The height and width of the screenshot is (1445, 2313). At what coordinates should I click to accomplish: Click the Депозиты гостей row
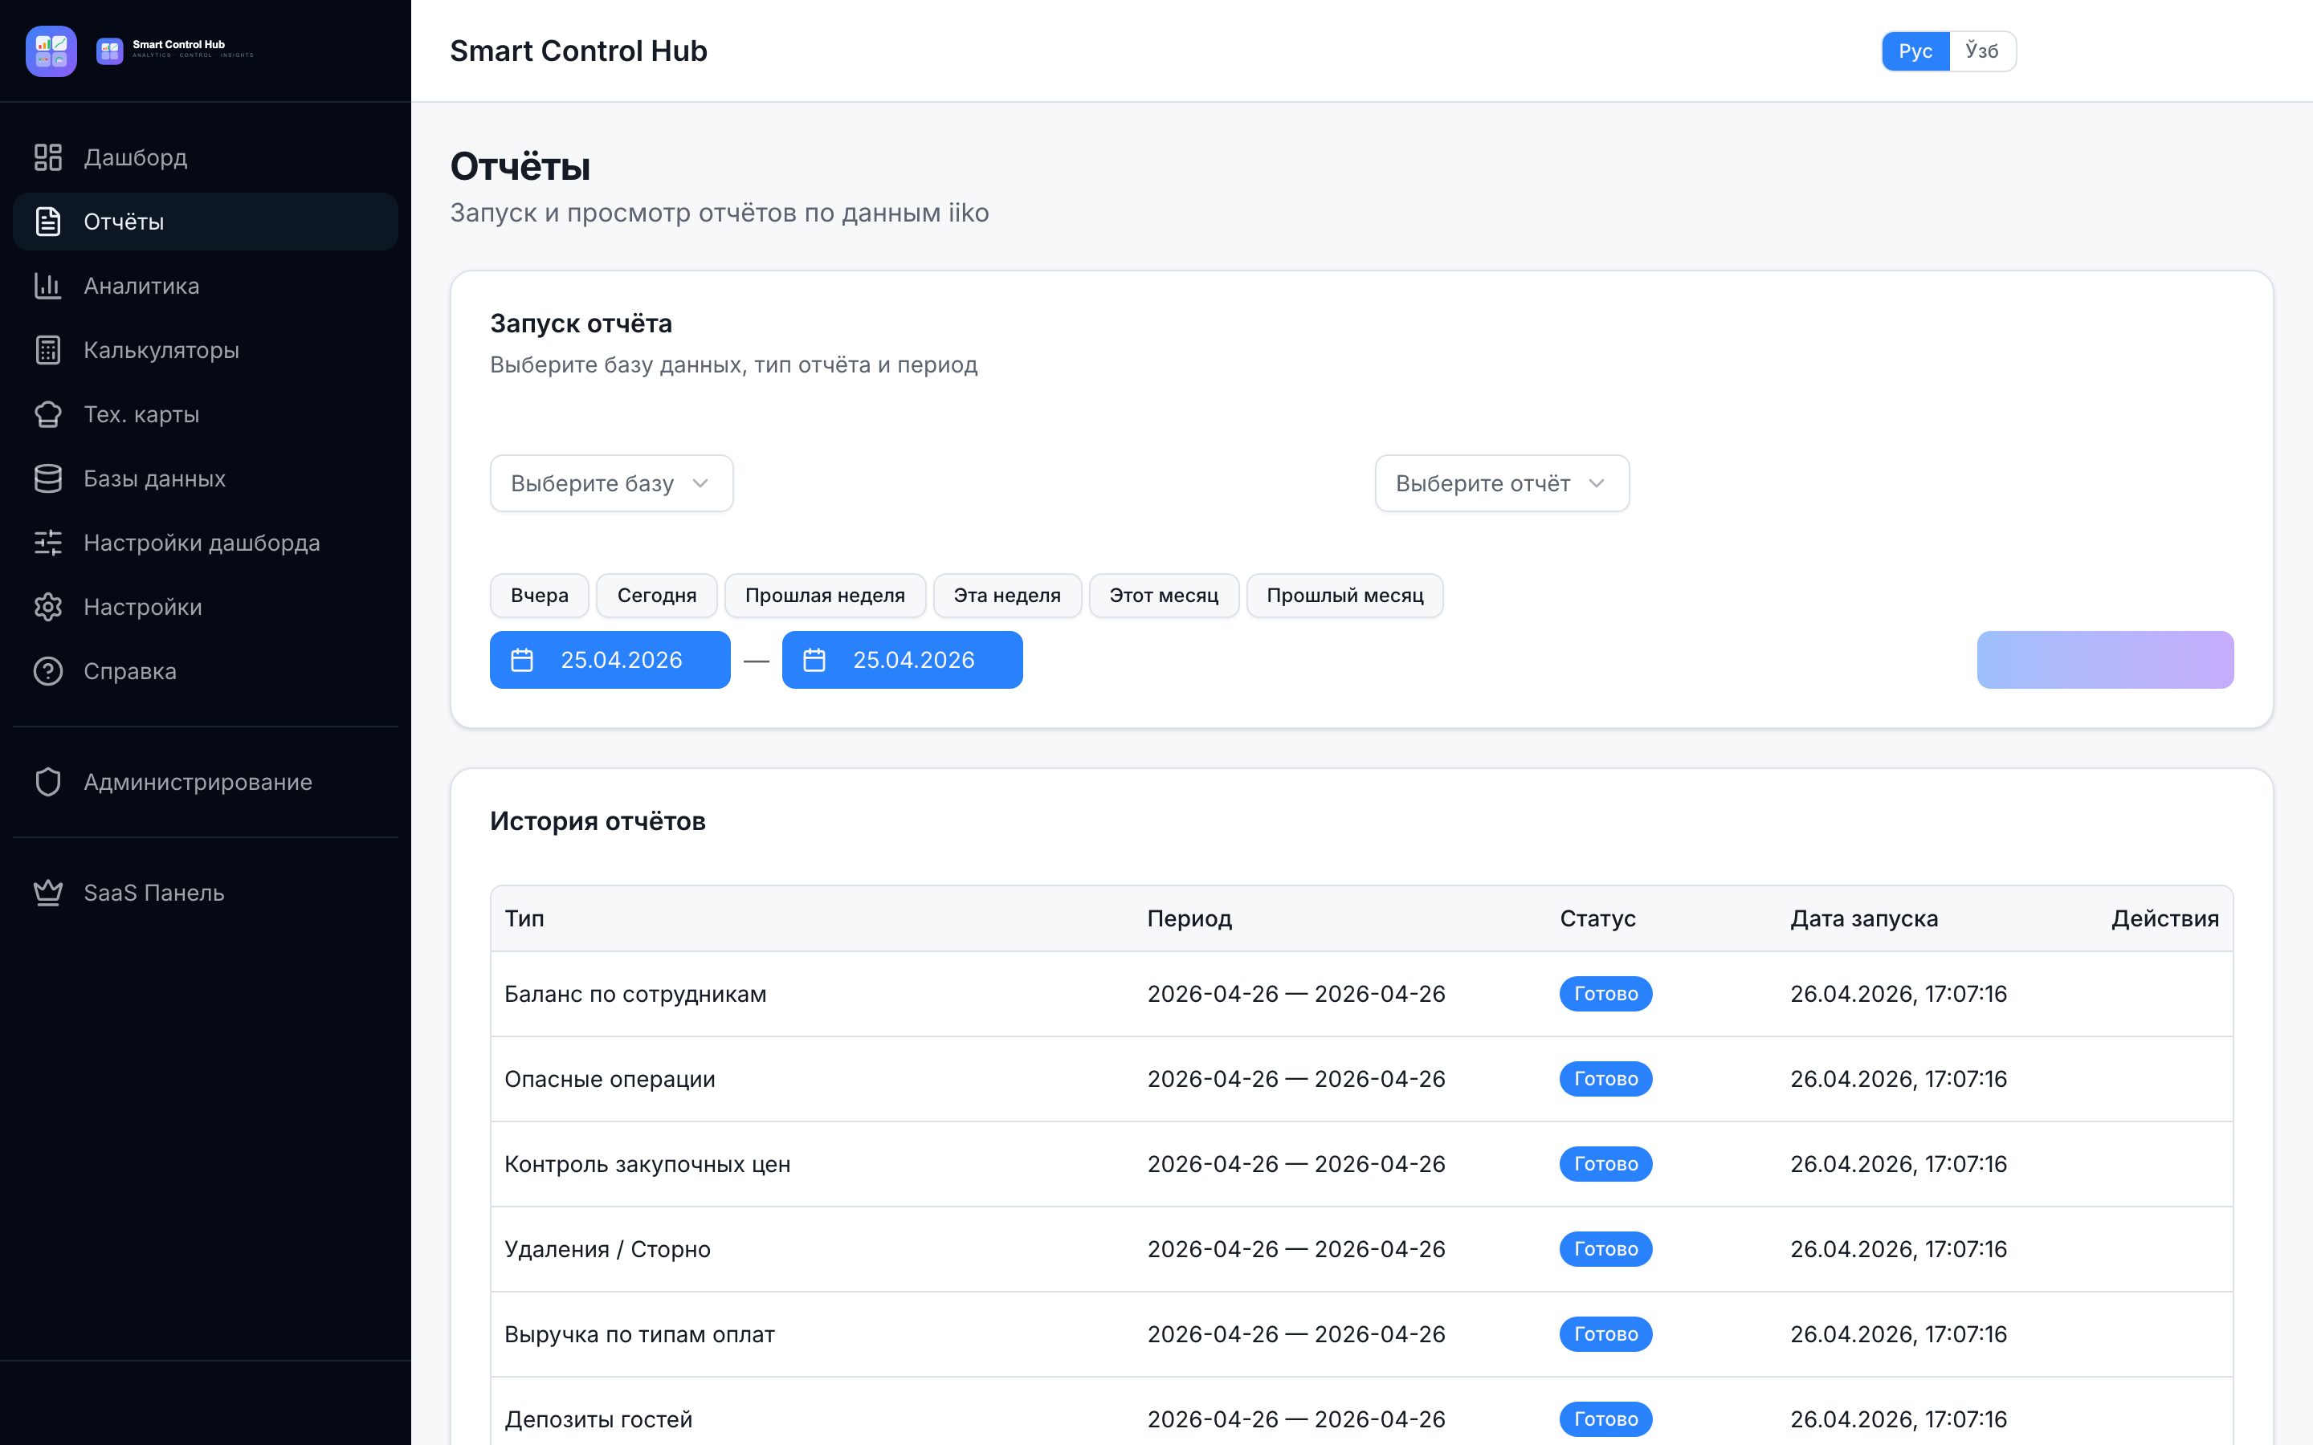[x=1361, y=1410]
